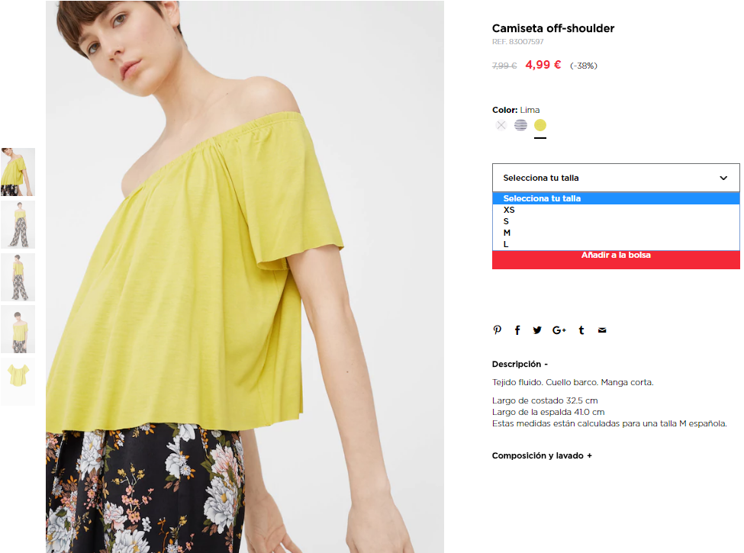The image size is (744, 553).
Task: Share product on Pinterest
Action: [497, 330]
